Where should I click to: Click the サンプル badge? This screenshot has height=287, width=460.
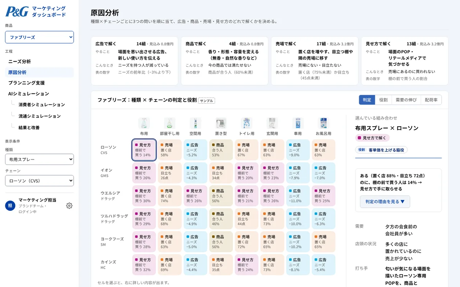tap(207, 101)
